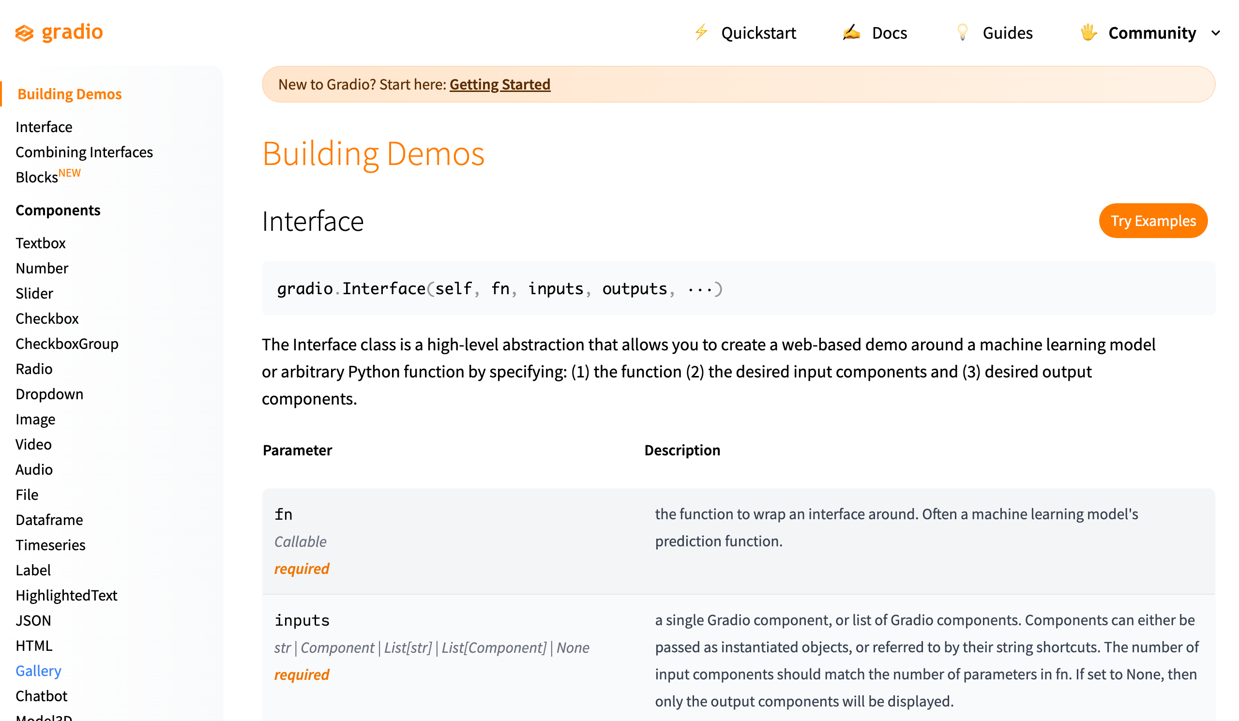Click the Parameter column header
The height and width of the screenshot is (721, 1239).
click(298, 450)
